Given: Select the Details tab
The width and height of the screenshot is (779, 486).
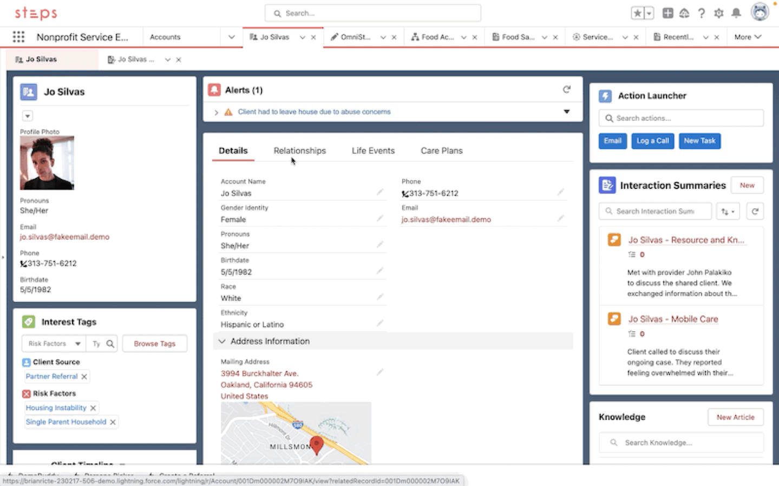Looking at the screenshot, I should (233, 150).
